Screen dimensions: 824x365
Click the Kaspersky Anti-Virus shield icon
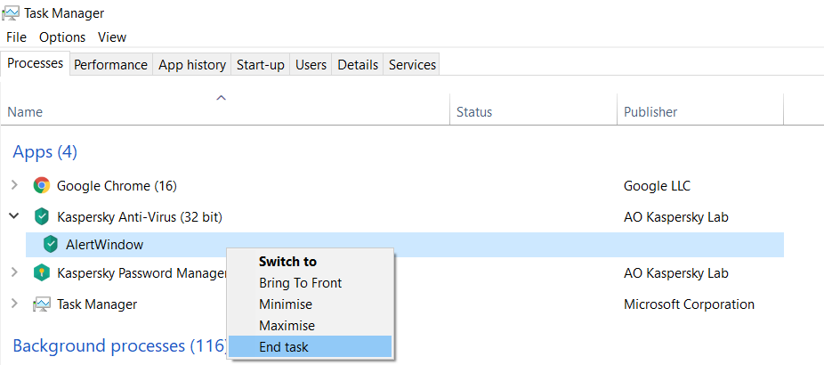41,216
